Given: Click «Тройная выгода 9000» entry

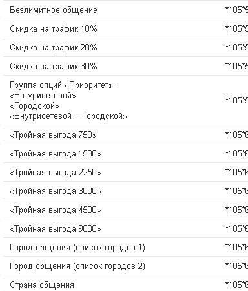Looking at the screenshot, I should (x=56, y=229).
